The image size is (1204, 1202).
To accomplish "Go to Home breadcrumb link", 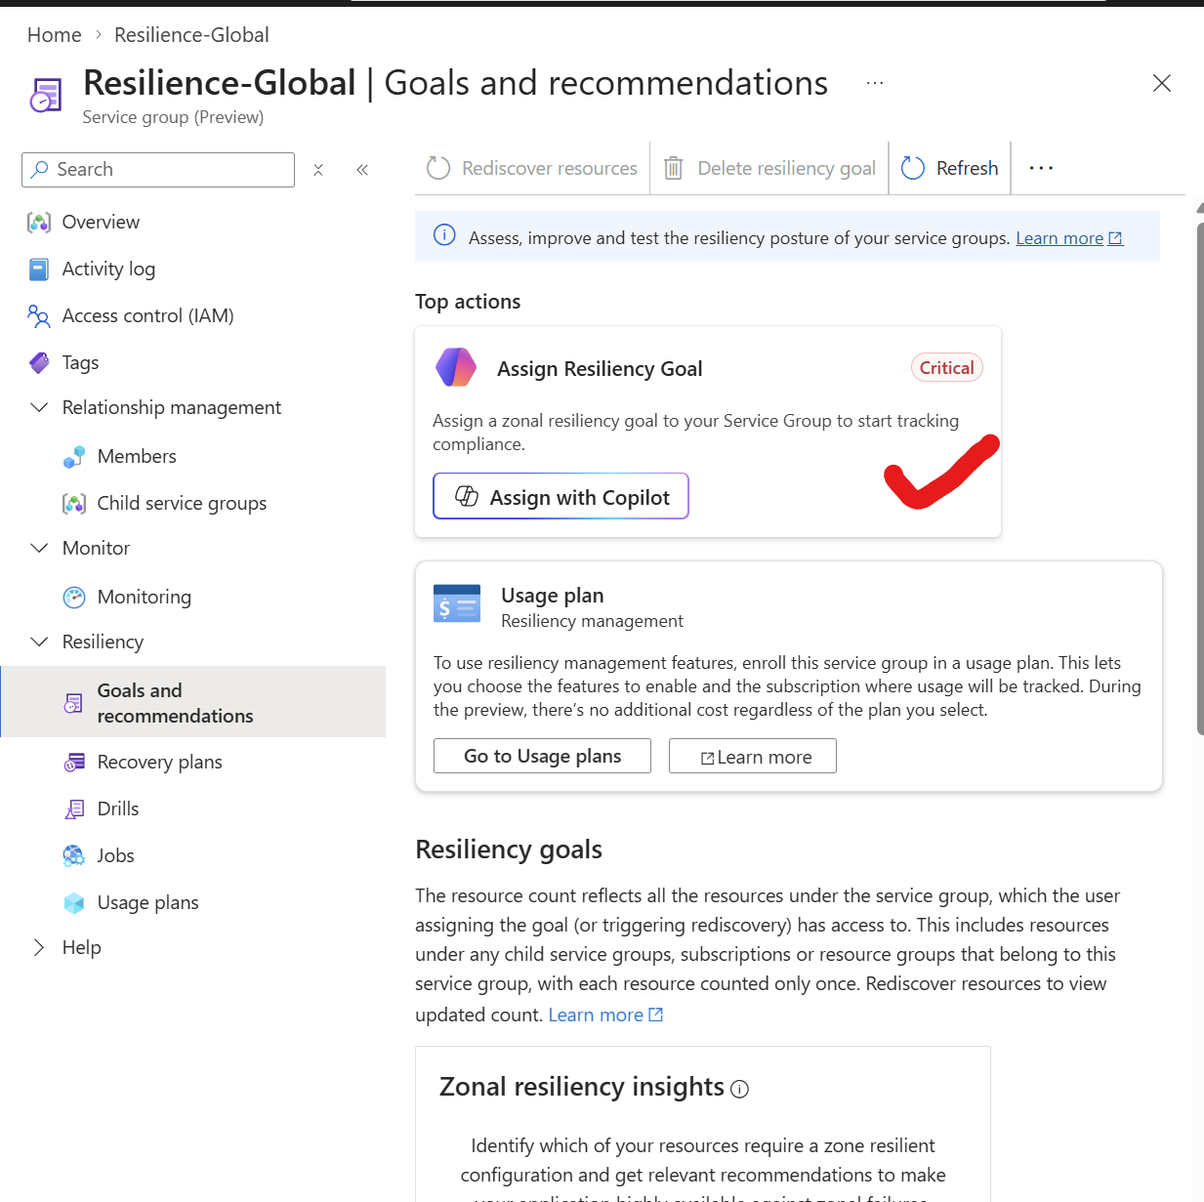I will point(55,35).
